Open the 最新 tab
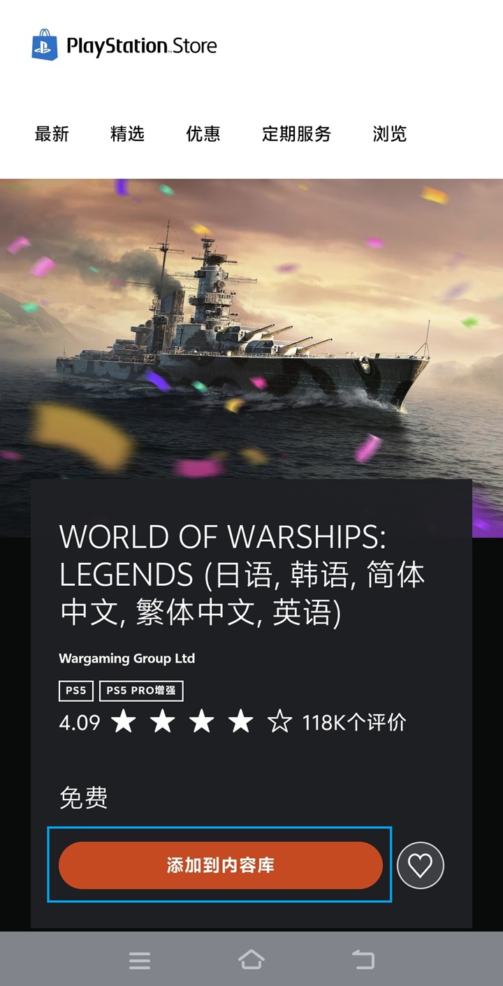This screenshot has width=503, height=986. 52,134
